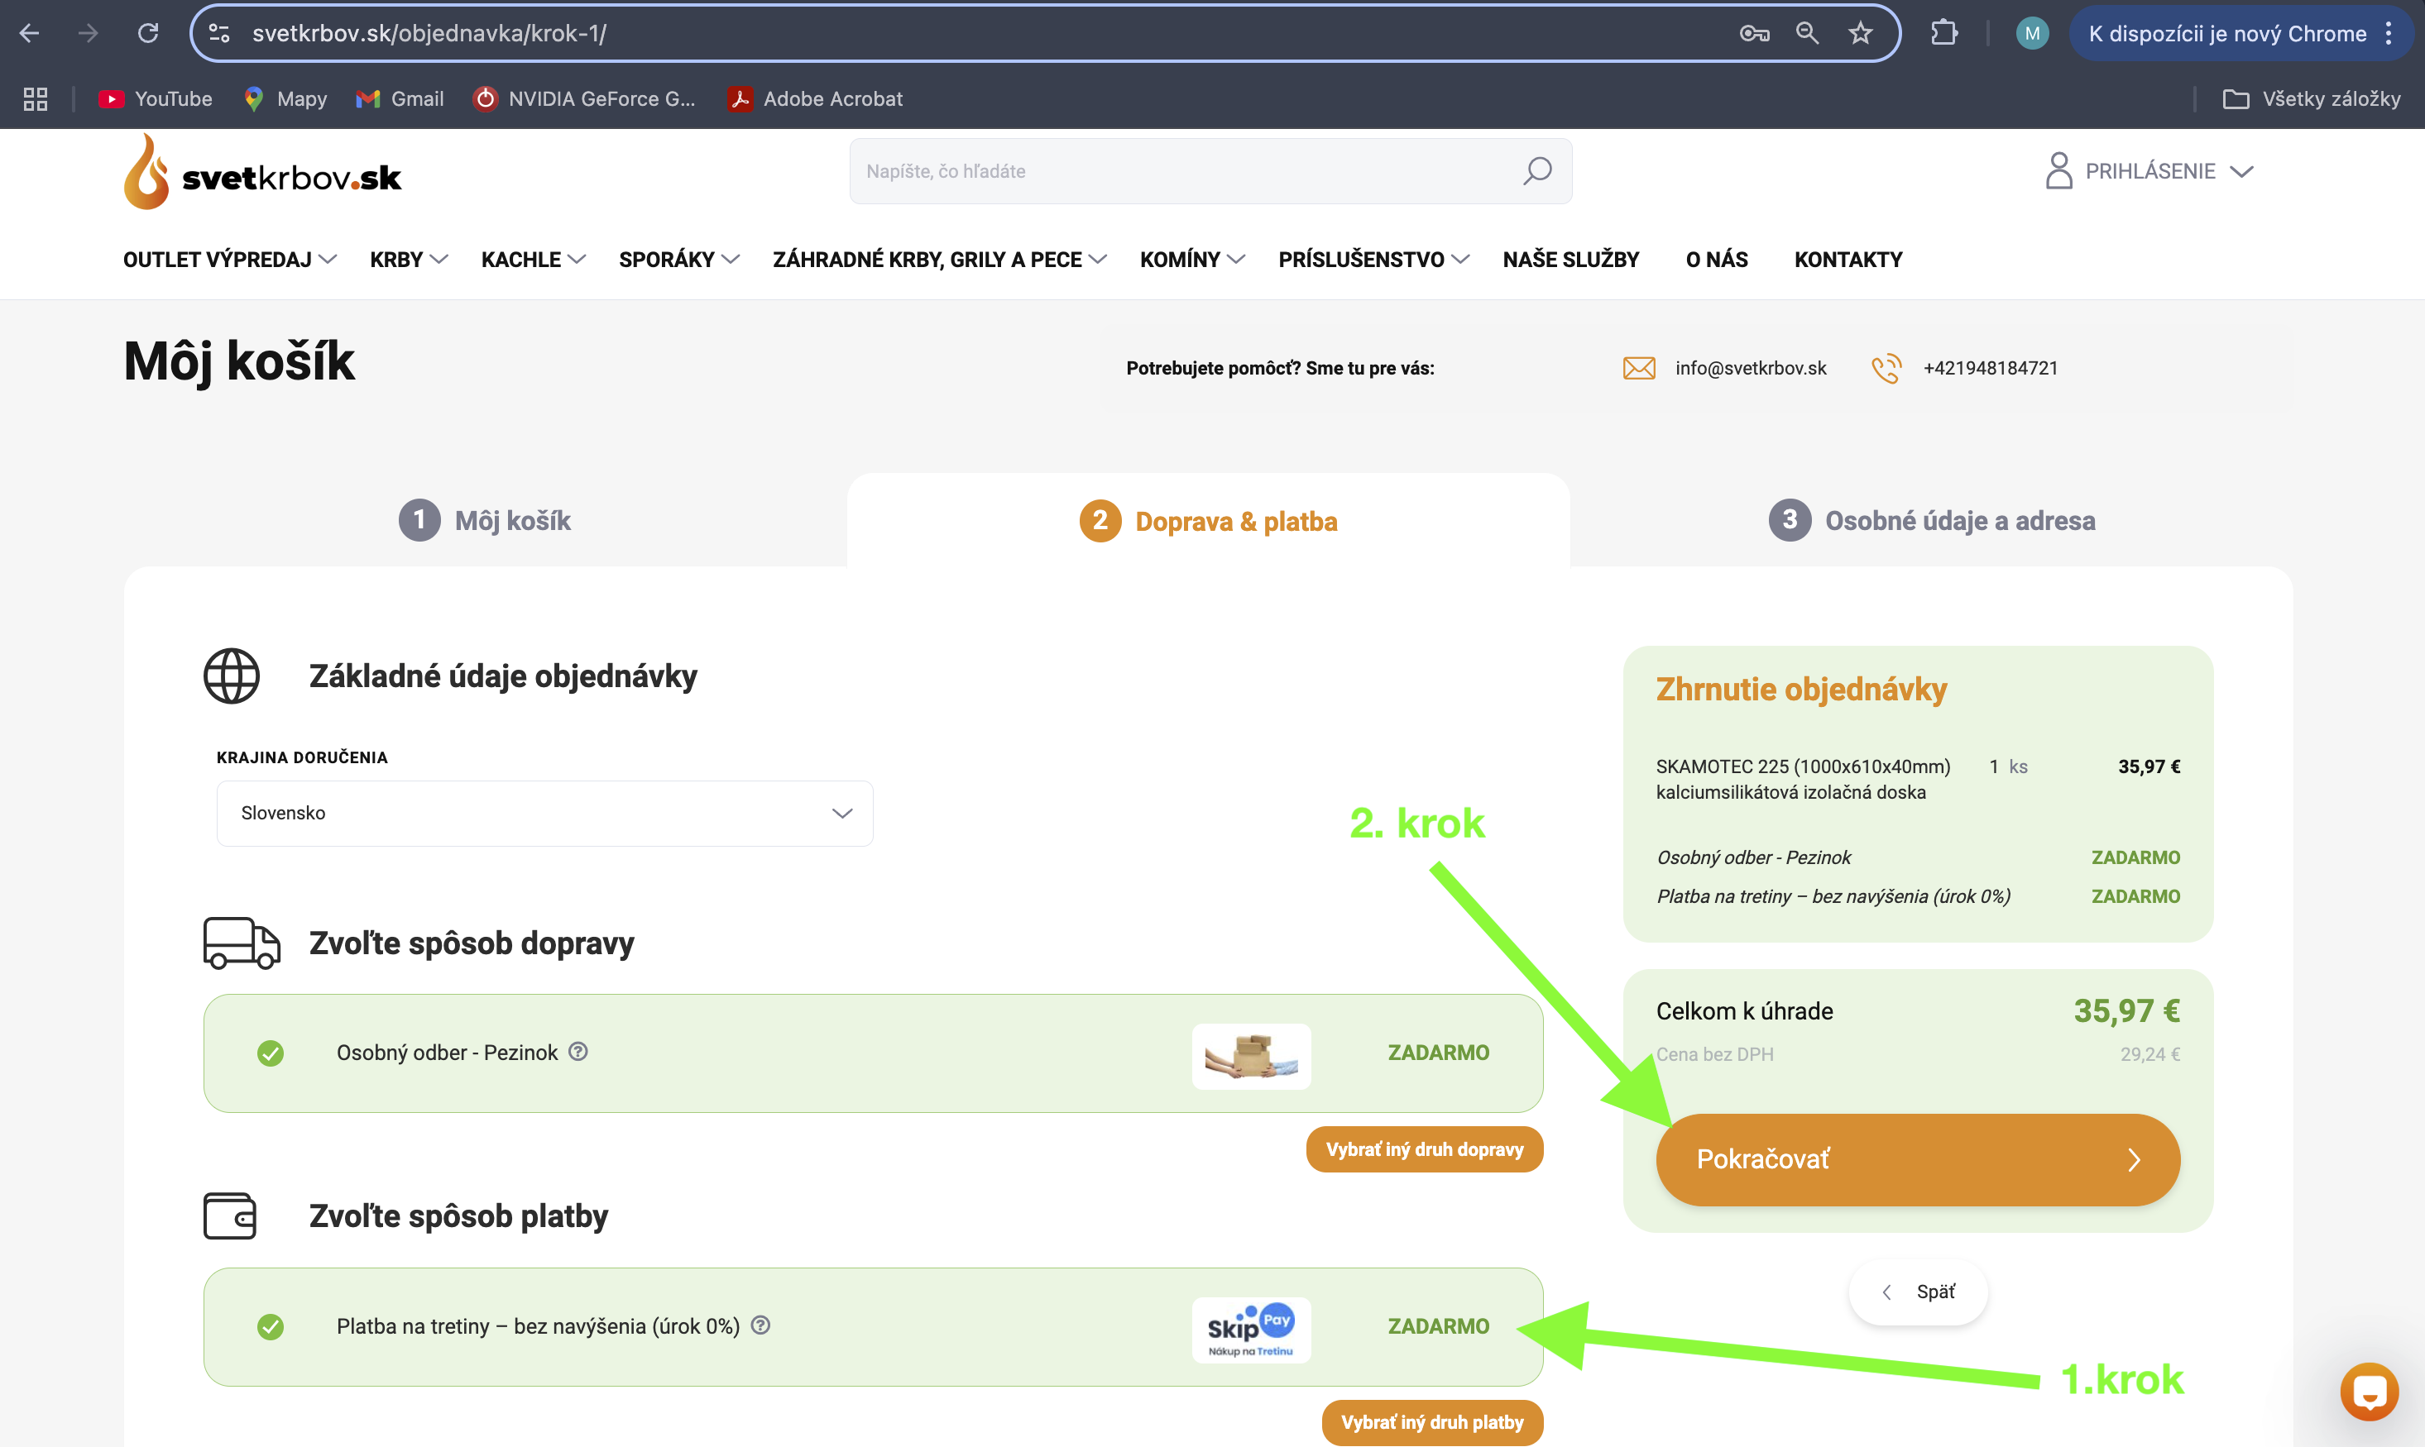This screenshot has height=1447, width=2425.
Task: Click the help icon beside Platba na tretiny
Action: click(x=761, y=1324)
